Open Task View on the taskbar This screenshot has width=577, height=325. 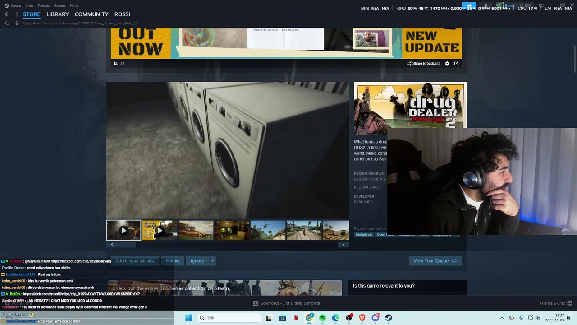click(269, 318)
